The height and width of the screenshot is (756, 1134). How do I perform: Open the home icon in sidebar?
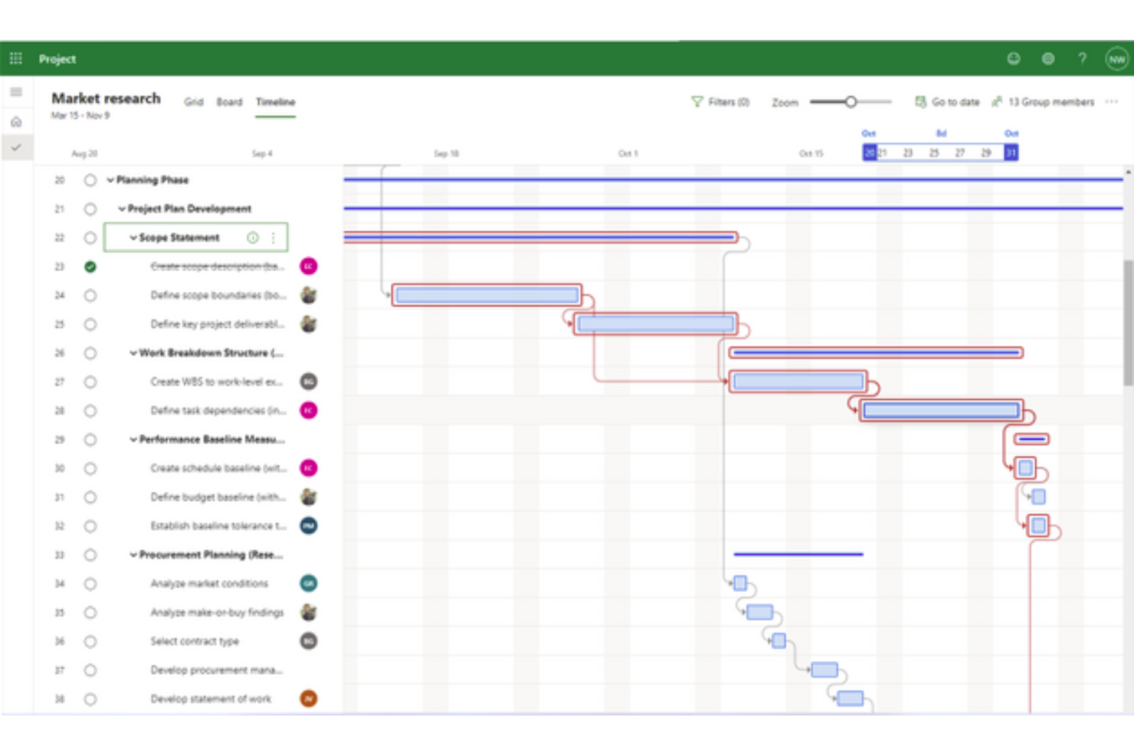(x=16, y=121)
